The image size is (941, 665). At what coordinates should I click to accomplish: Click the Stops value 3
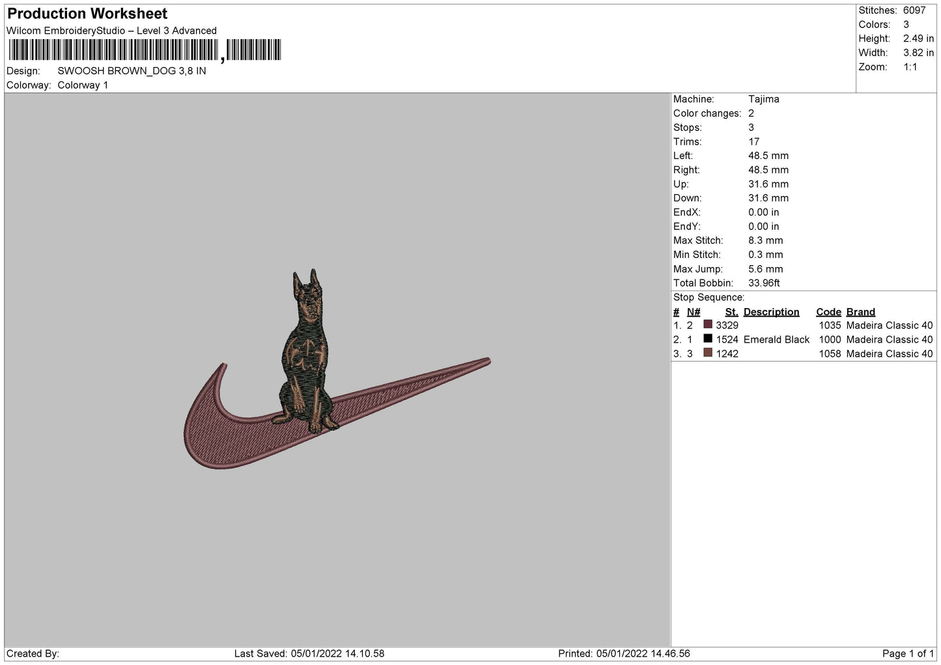coord(751,128)
